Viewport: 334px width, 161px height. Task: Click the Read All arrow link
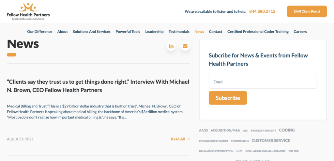pos(180,139)
